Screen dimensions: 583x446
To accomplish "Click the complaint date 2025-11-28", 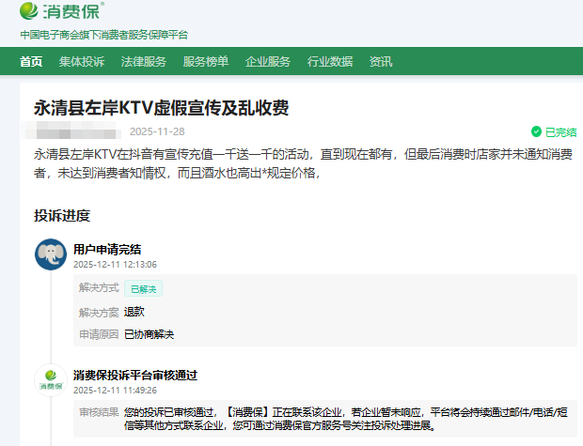I will click(157, 131).
